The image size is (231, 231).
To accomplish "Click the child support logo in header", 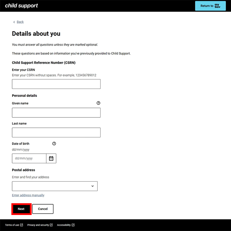I will coord(21,6).
